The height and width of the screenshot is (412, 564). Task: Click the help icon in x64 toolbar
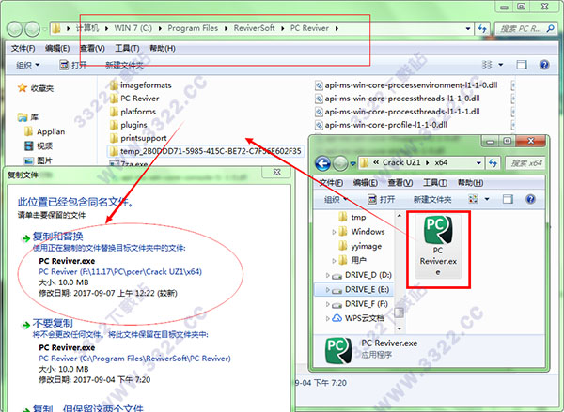[530, 199]
